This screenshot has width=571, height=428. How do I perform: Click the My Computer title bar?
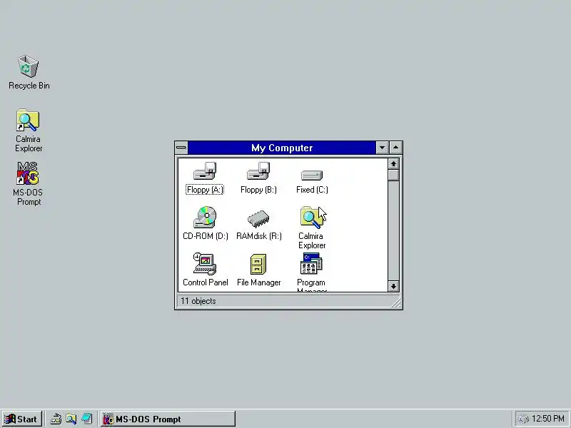coord(282,148)
